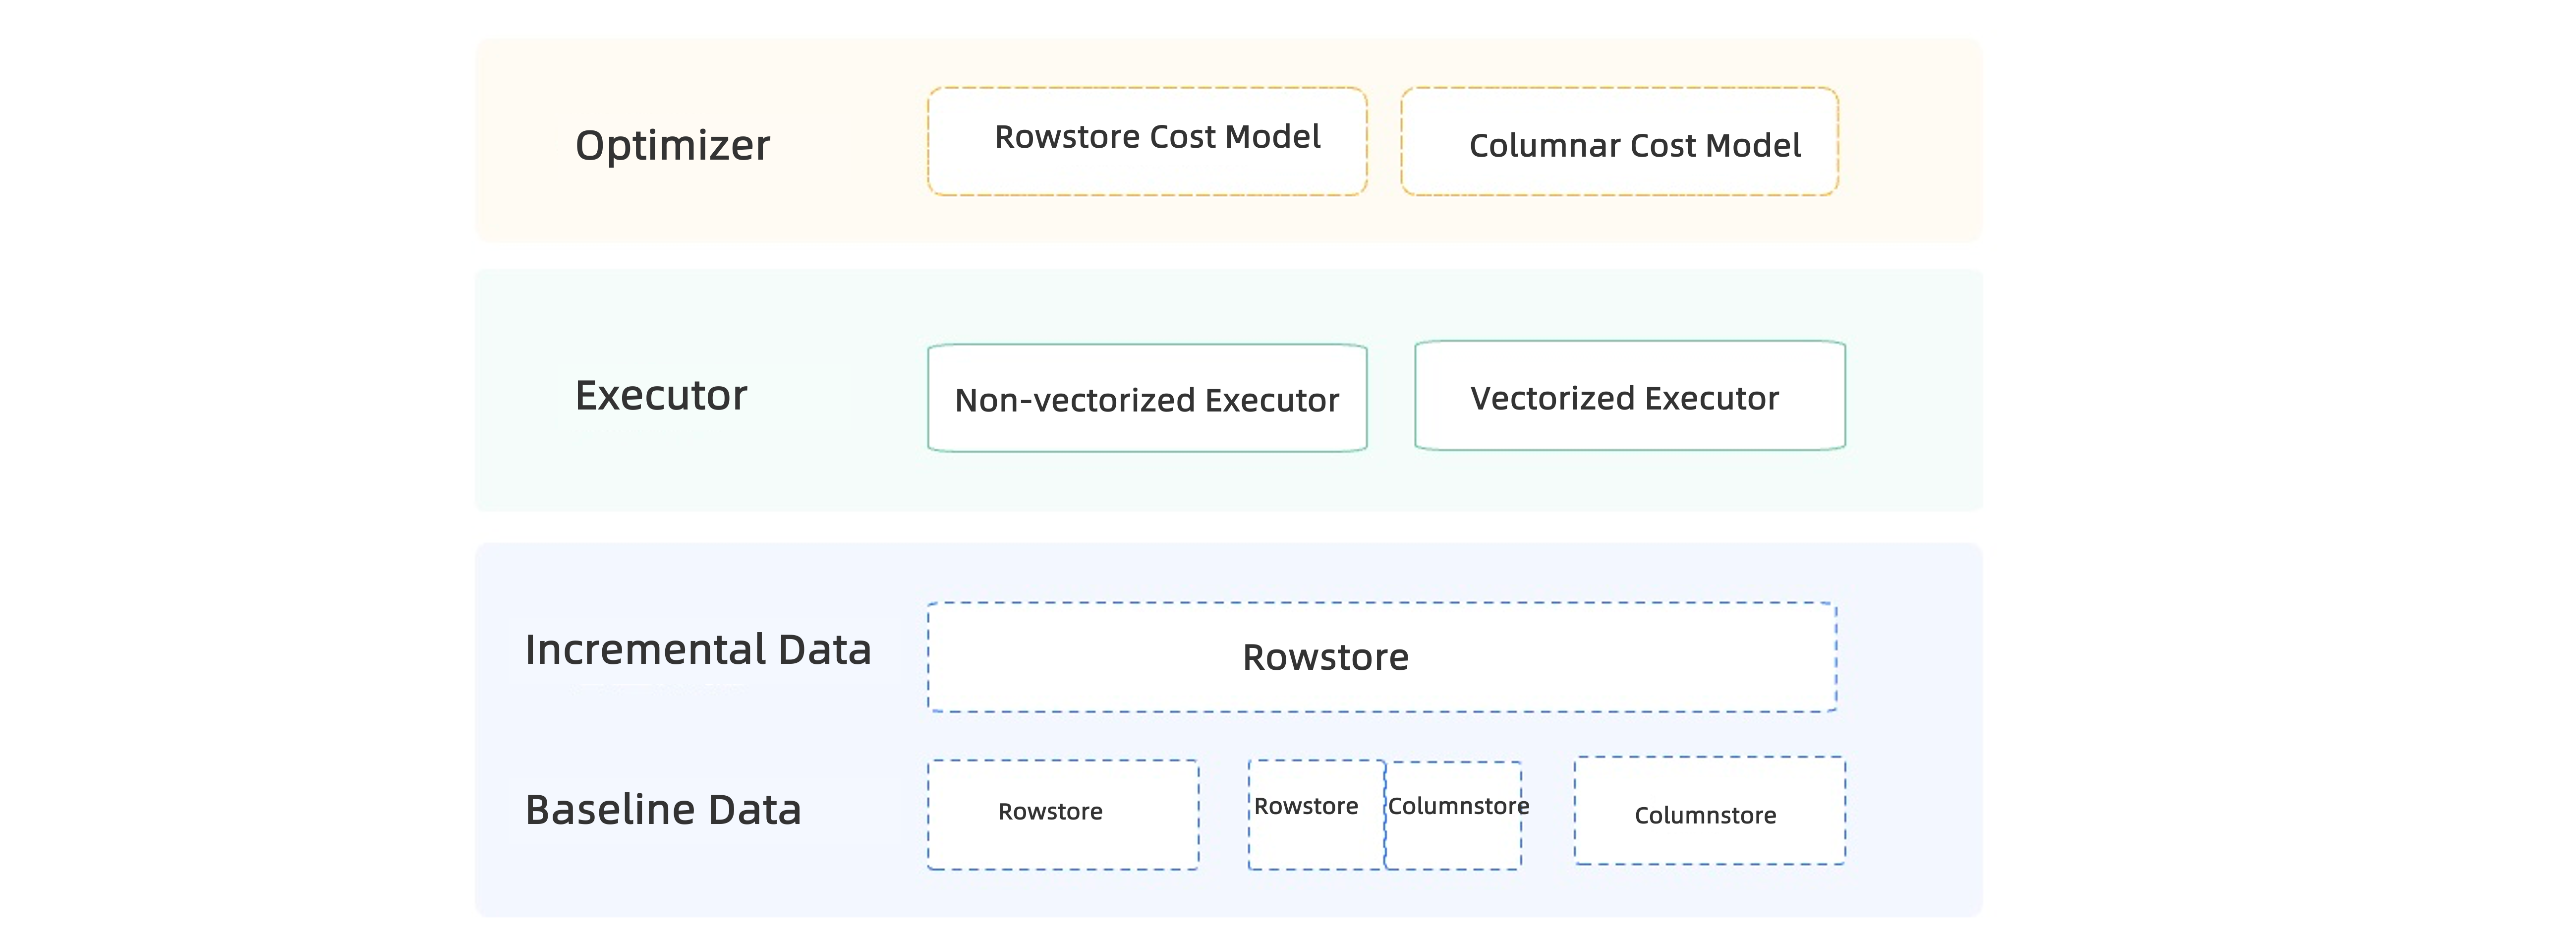
Task: Click the word "Non-vectorized" in executor box
Action: tap(1075, 401)
